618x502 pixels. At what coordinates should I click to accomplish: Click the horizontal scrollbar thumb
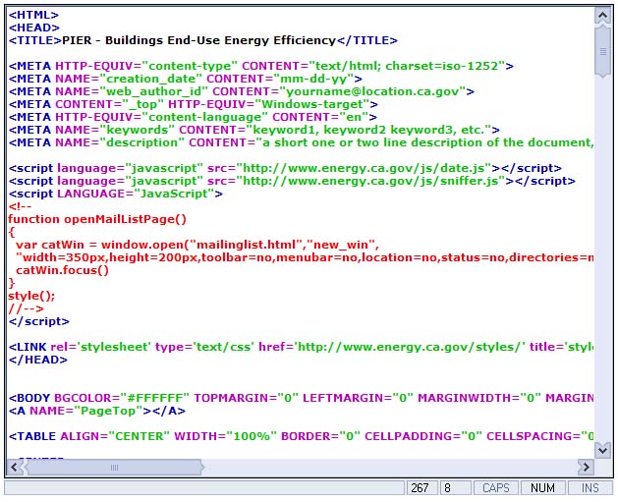point(113,467)
